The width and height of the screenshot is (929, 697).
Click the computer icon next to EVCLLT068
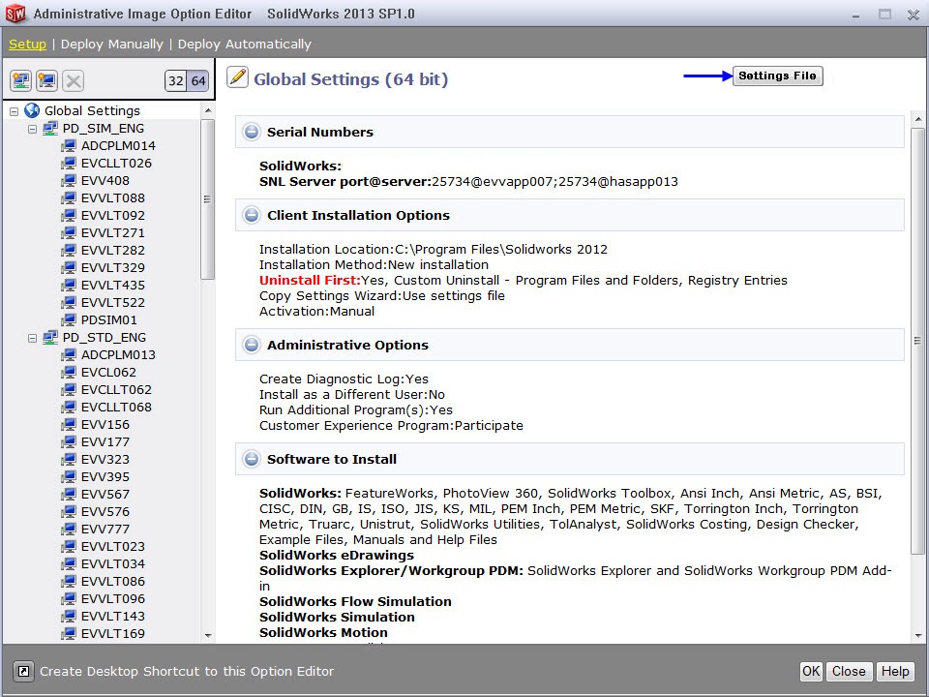click(x=69, y=408)
